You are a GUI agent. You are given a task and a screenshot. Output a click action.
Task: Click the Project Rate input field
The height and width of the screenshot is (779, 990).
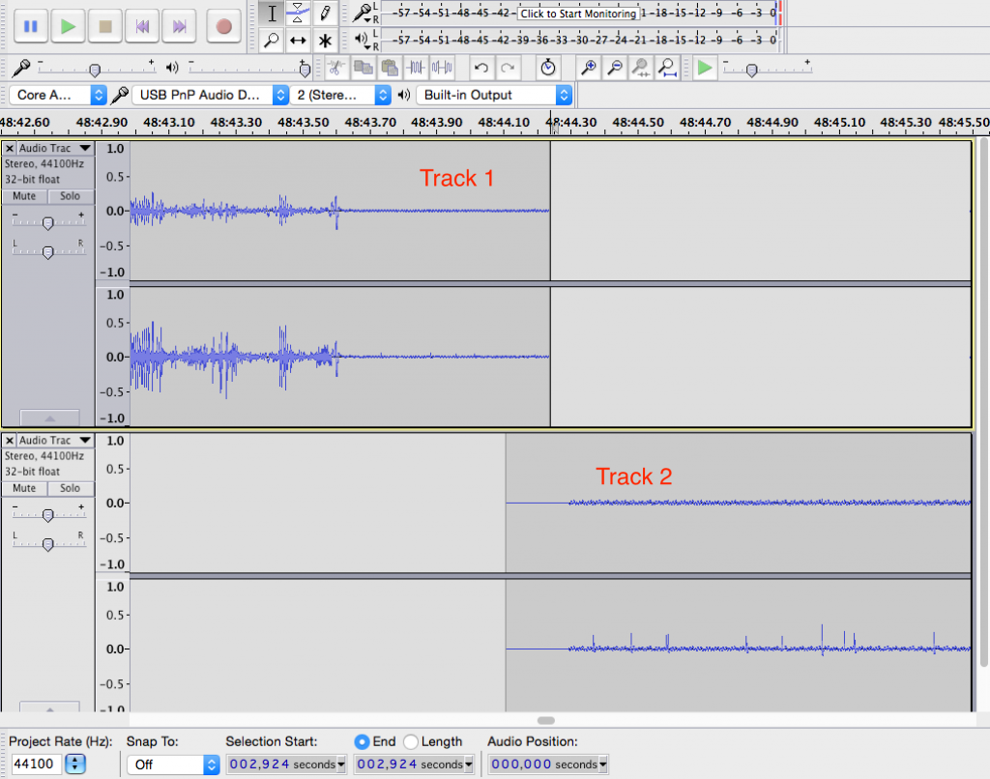point(35,765)
